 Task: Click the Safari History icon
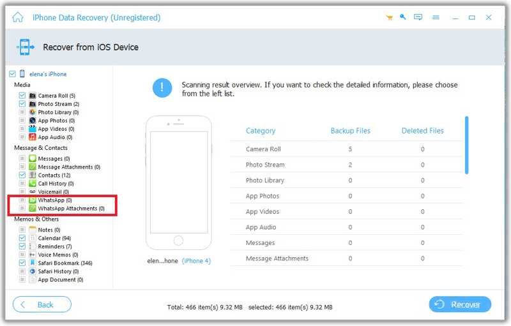33,271
